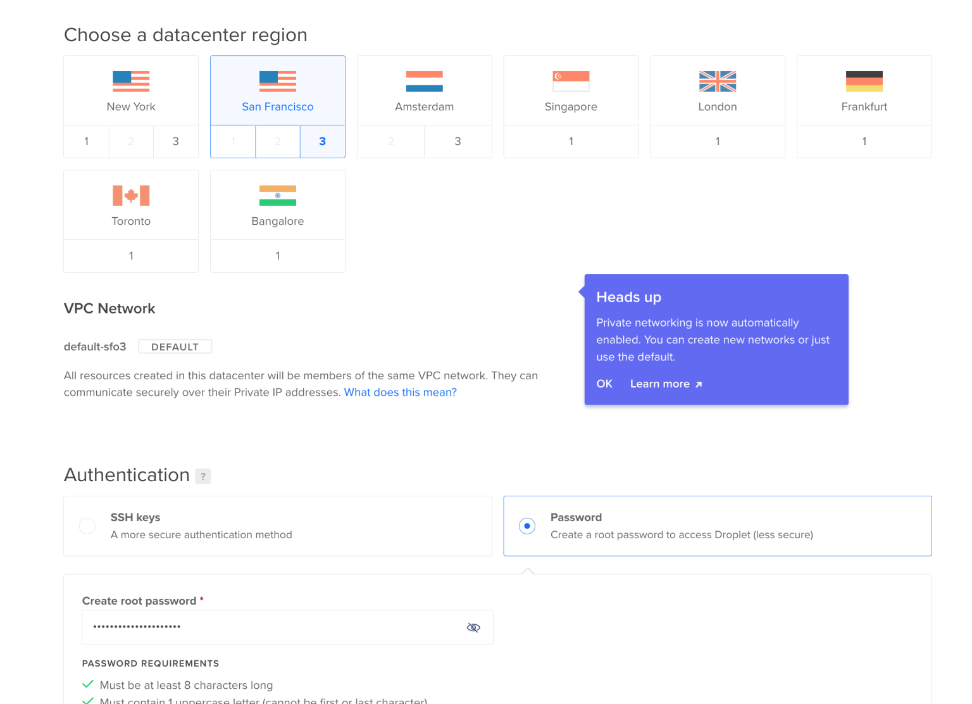
Task: Select the SSH keys radio button
Action: click(x=87, y=526)
